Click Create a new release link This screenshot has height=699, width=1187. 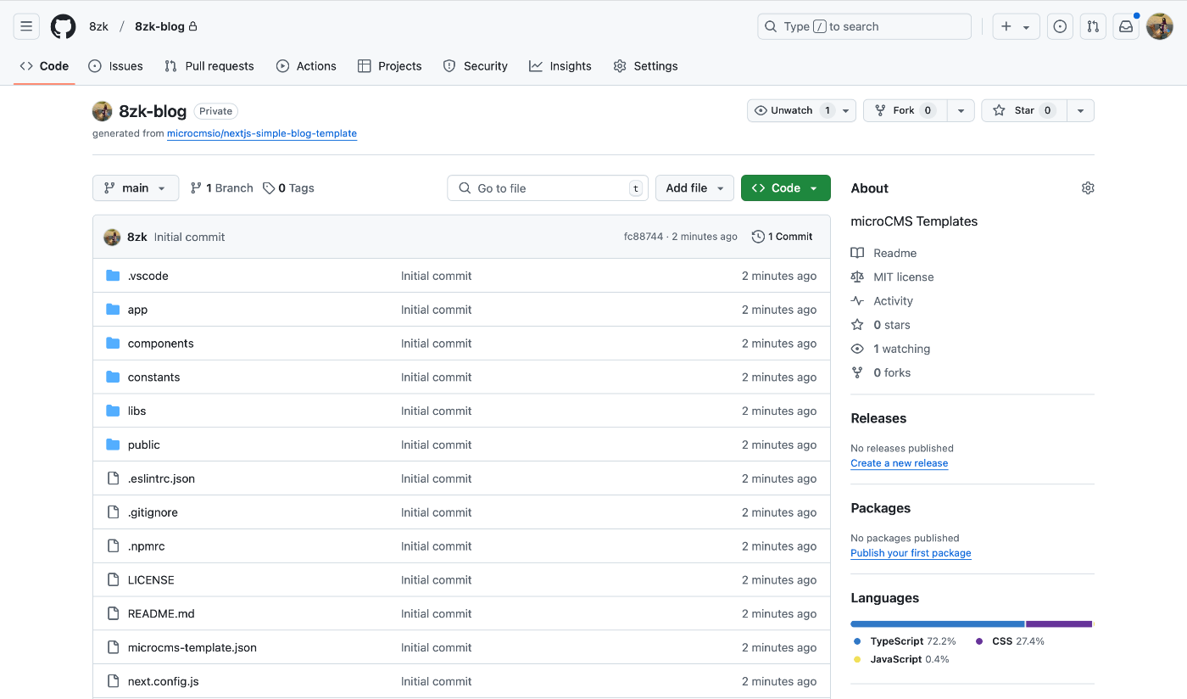point(900,463)
